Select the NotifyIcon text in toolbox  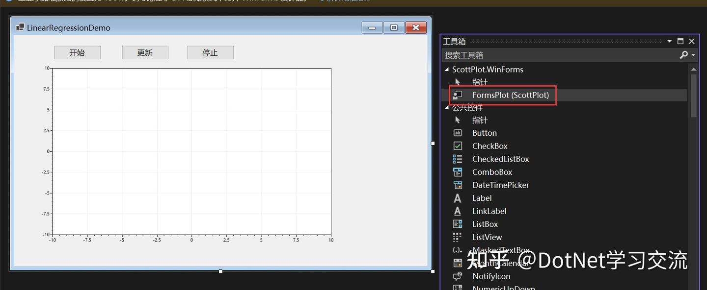click(x=491, y=276)
